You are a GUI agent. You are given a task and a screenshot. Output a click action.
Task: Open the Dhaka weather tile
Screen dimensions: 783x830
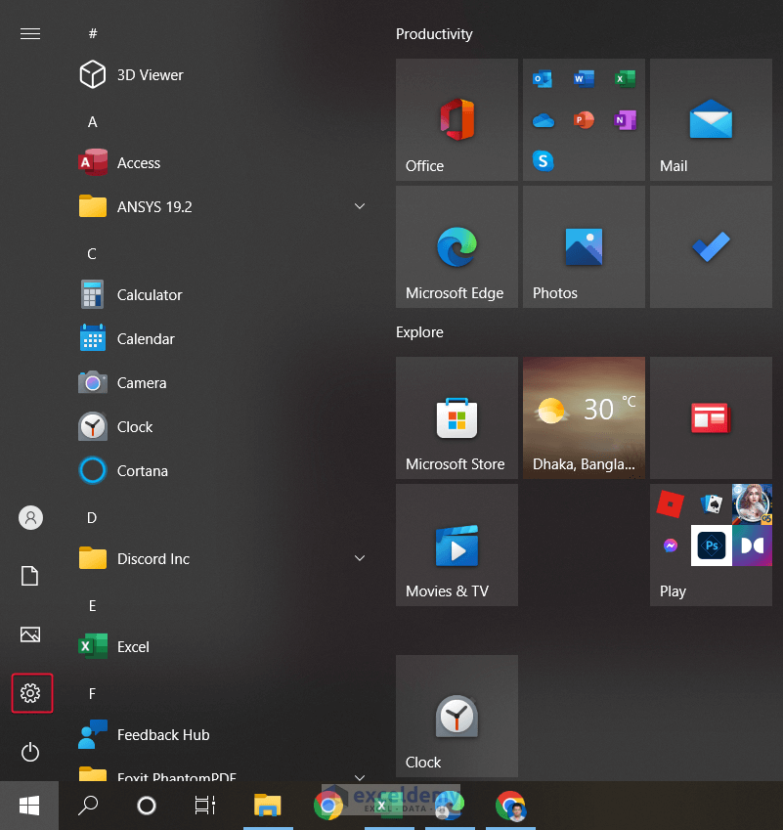[x=584, y=417]
